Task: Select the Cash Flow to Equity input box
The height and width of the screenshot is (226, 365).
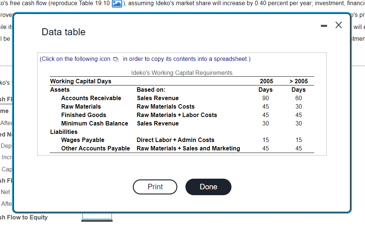Action: tap(97, 216)
